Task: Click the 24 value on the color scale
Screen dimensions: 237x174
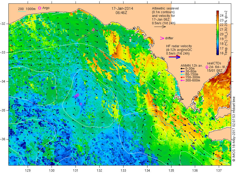Action: [221, 15]
